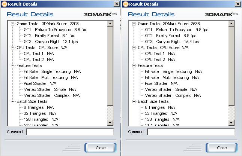Select CPU Test 1 in right window

point(160,54)
